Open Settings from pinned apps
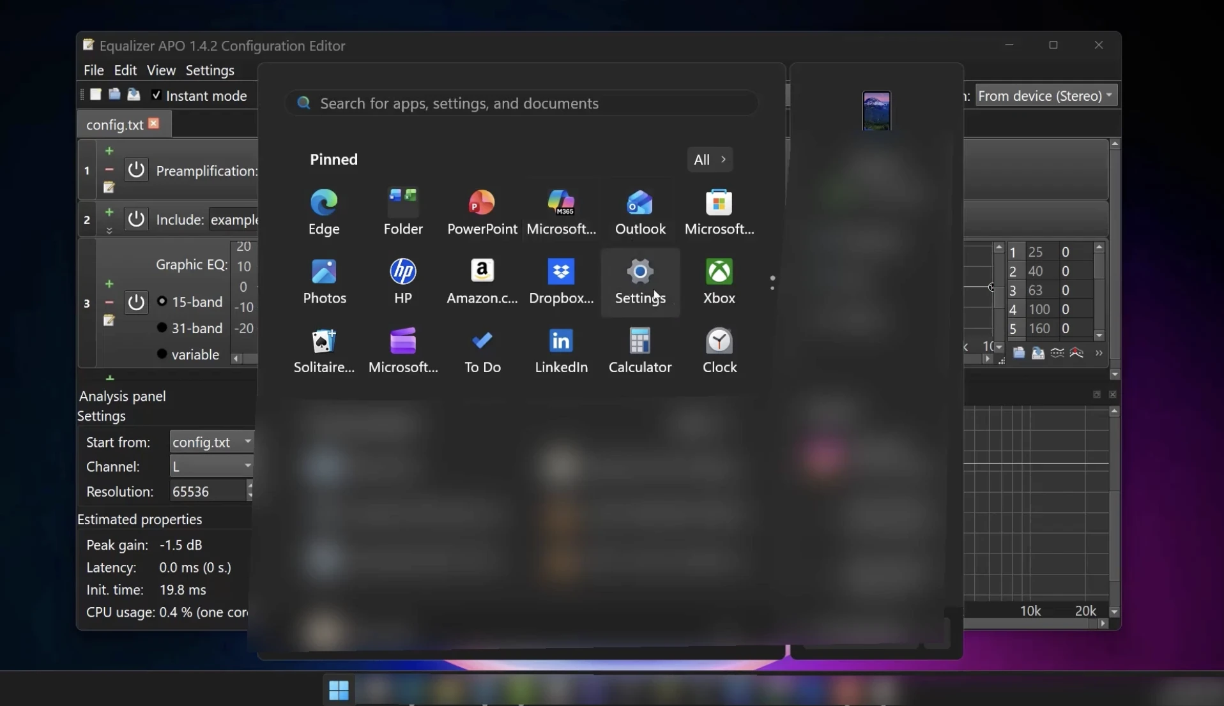The height and width of the screenshot is (706, 1224). [x=641, y=282]
